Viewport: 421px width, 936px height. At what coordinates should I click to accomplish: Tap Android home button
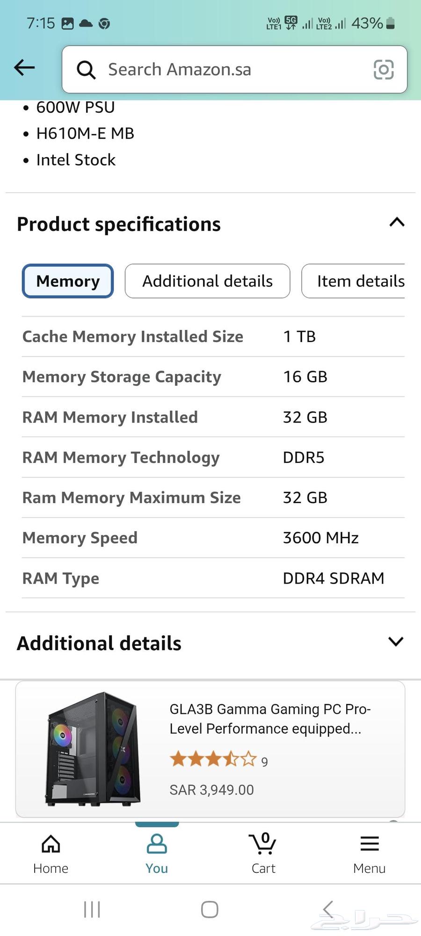210,910
